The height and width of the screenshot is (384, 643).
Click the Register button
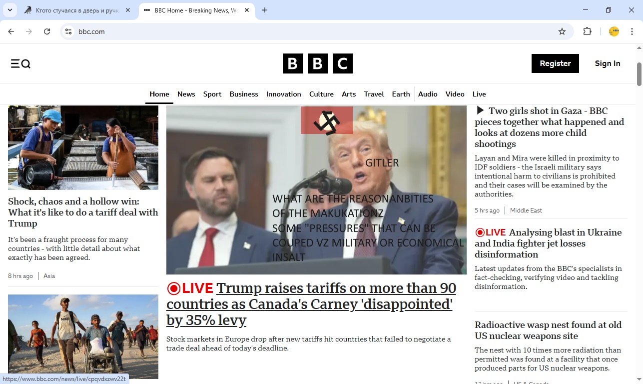click(555, 63)
